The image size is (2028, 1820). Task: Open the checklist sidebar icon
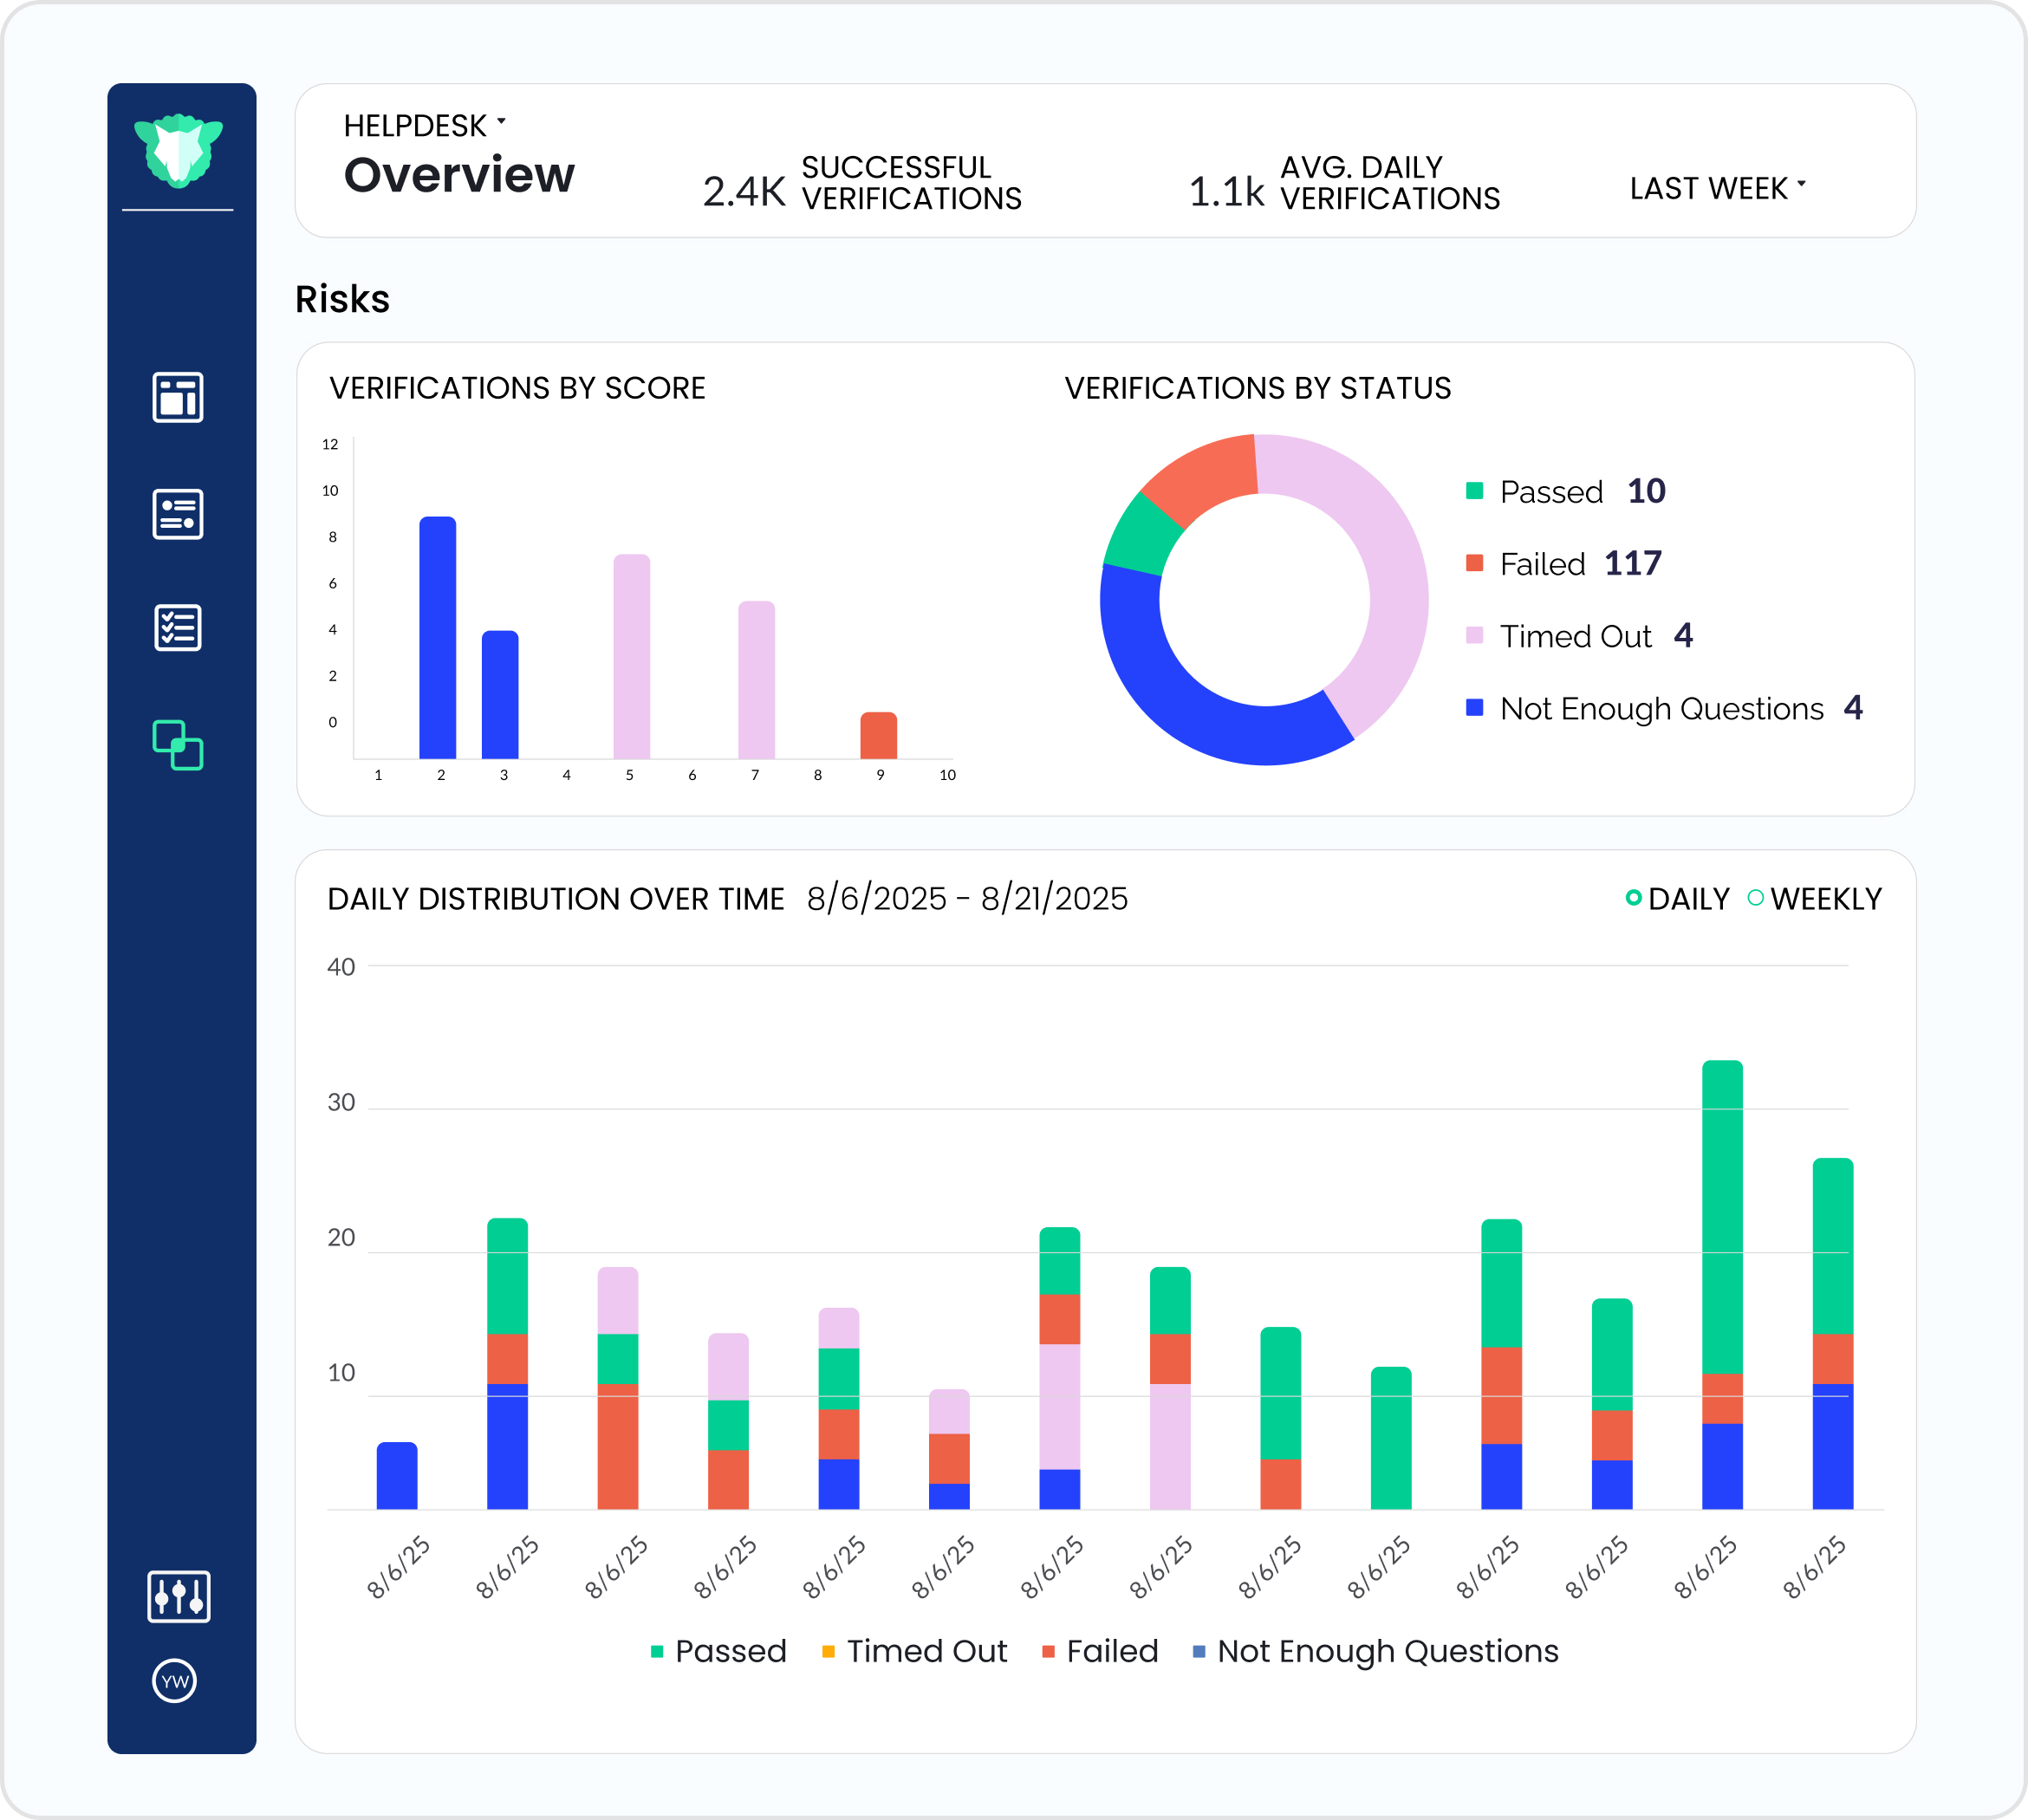pos(178,628)
